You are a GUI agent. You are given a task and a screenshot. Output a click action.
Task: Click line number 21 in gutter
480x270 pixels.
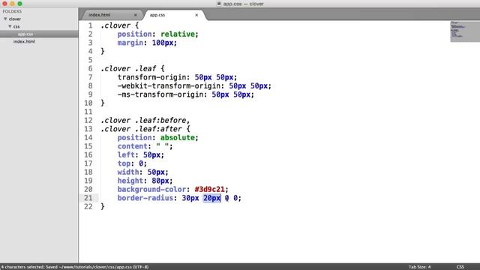pyautogui.click(x=88, y=198)
